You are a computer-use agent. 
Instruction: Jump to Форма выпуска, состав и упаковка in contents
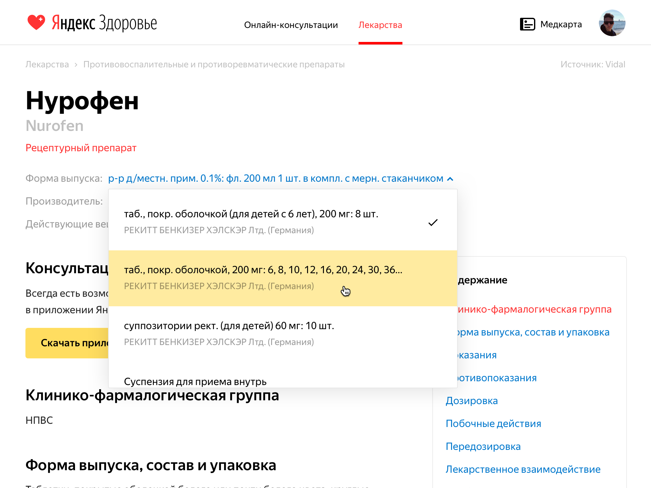tap(533, 332)
